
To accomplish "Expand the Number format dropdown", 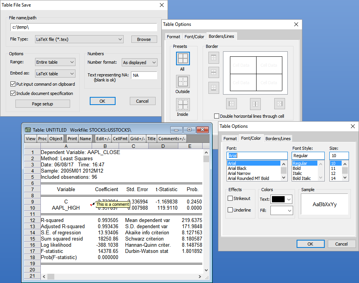I will (x=139, y=62).
